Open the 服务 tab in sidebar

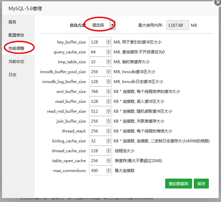click(x=18, y=22)
